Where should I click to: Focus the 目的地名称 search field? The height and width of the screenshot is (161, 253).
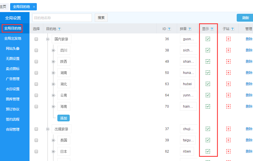pos(62,18)
